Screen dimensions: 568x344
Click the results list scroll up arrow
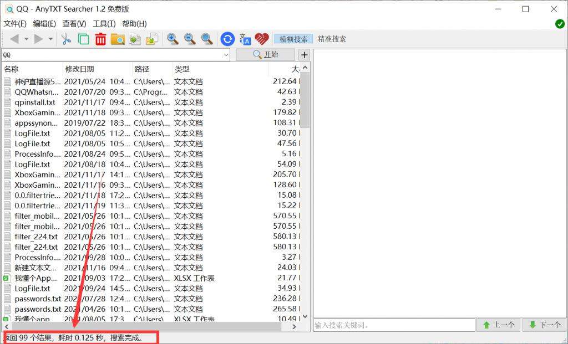[305, 68]
